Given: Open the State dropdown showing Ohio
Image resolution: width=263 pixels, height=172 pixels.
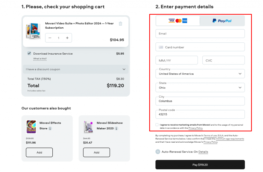Looking at the screenshot, I should pos(200,87).
